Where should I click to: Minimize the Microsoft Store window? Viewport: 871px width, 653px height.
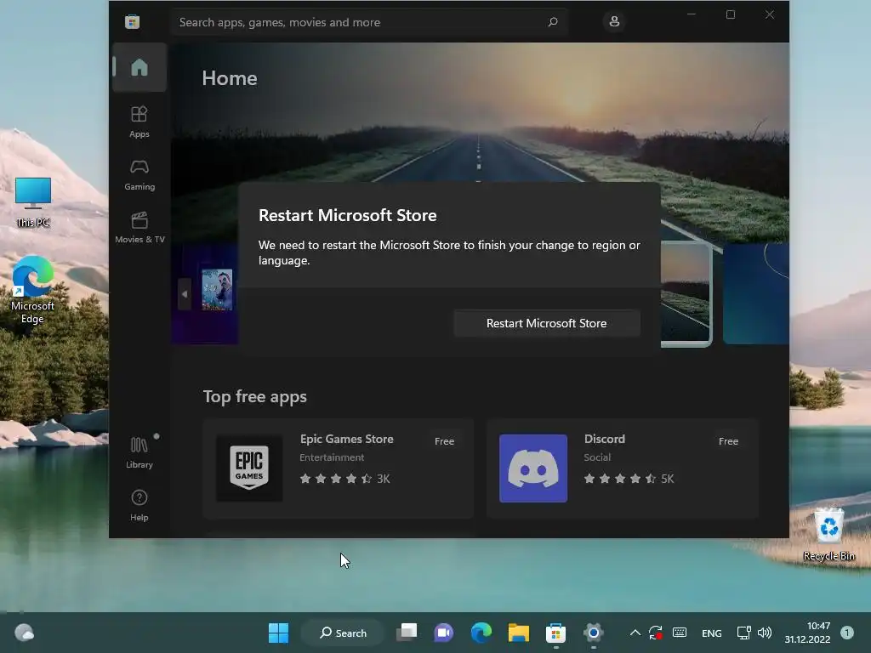tap(692, 14)
